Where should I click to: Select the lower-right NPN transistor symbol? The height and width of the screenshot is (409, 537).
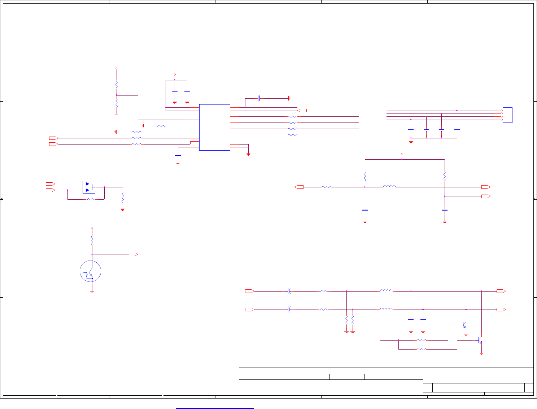(x=480, y=340)
